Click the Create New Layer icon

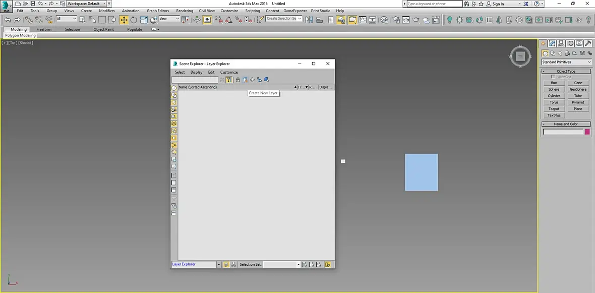(245, 80)
